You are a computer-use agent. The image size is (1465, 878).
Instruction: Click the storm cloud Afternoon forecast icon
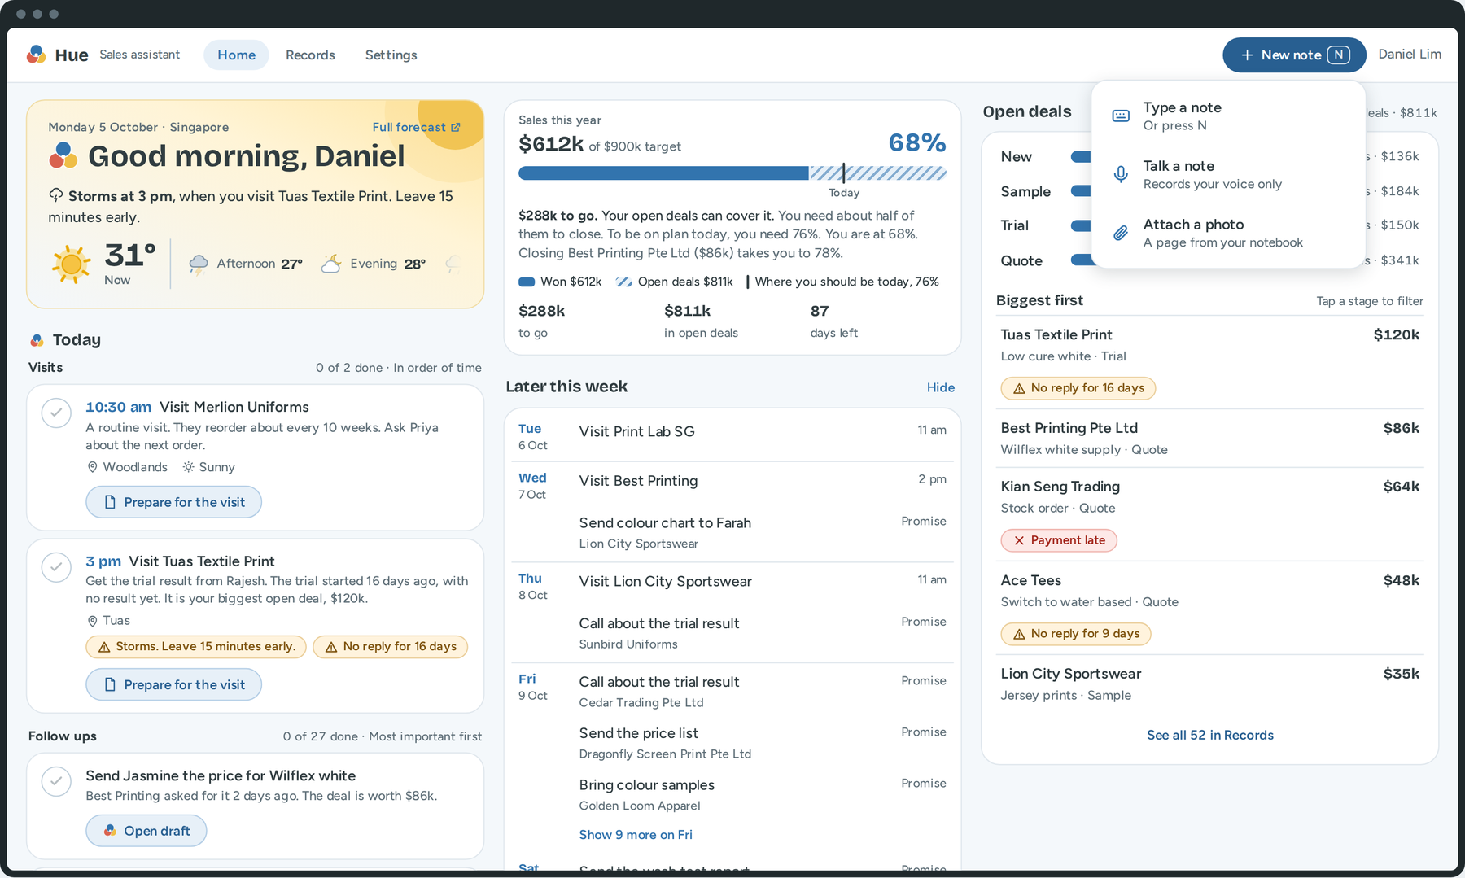point(199,264)
